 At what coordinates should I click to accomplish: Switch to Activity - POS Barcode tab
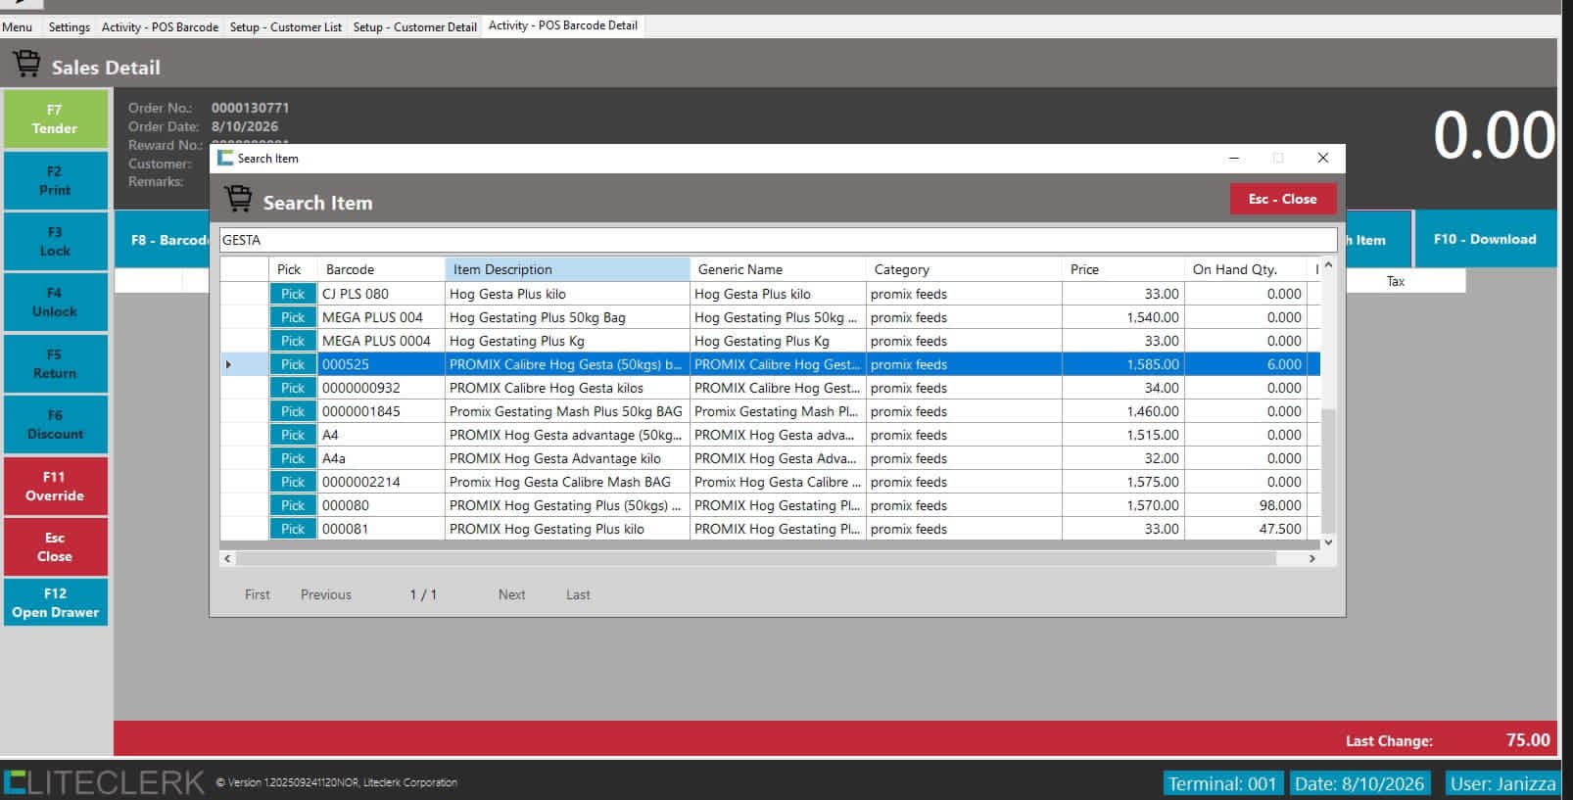pyautogui.click(x=160, y=26)
